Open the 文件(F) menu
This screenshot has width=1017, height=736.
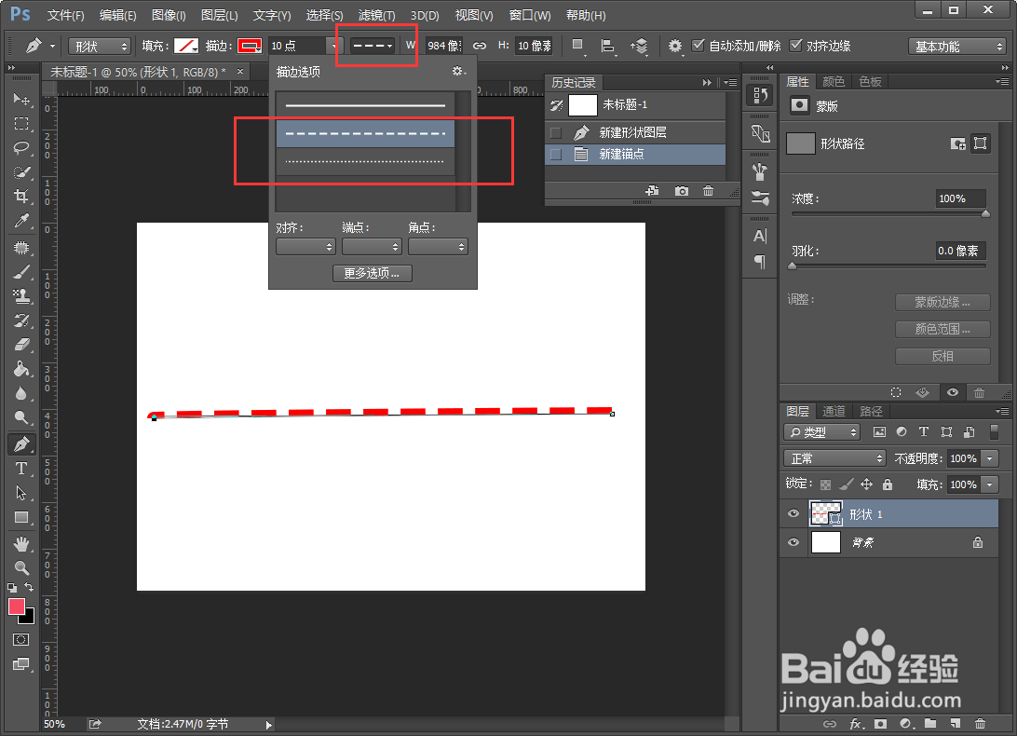coord(65,15)
